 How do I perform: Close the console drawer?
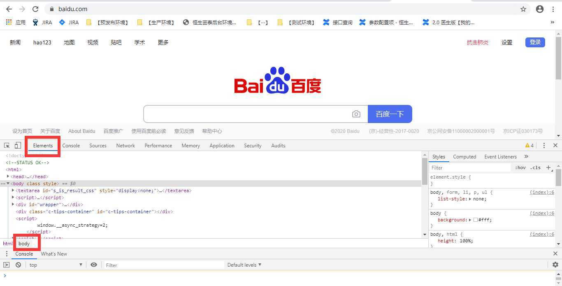tap(555, 253)
